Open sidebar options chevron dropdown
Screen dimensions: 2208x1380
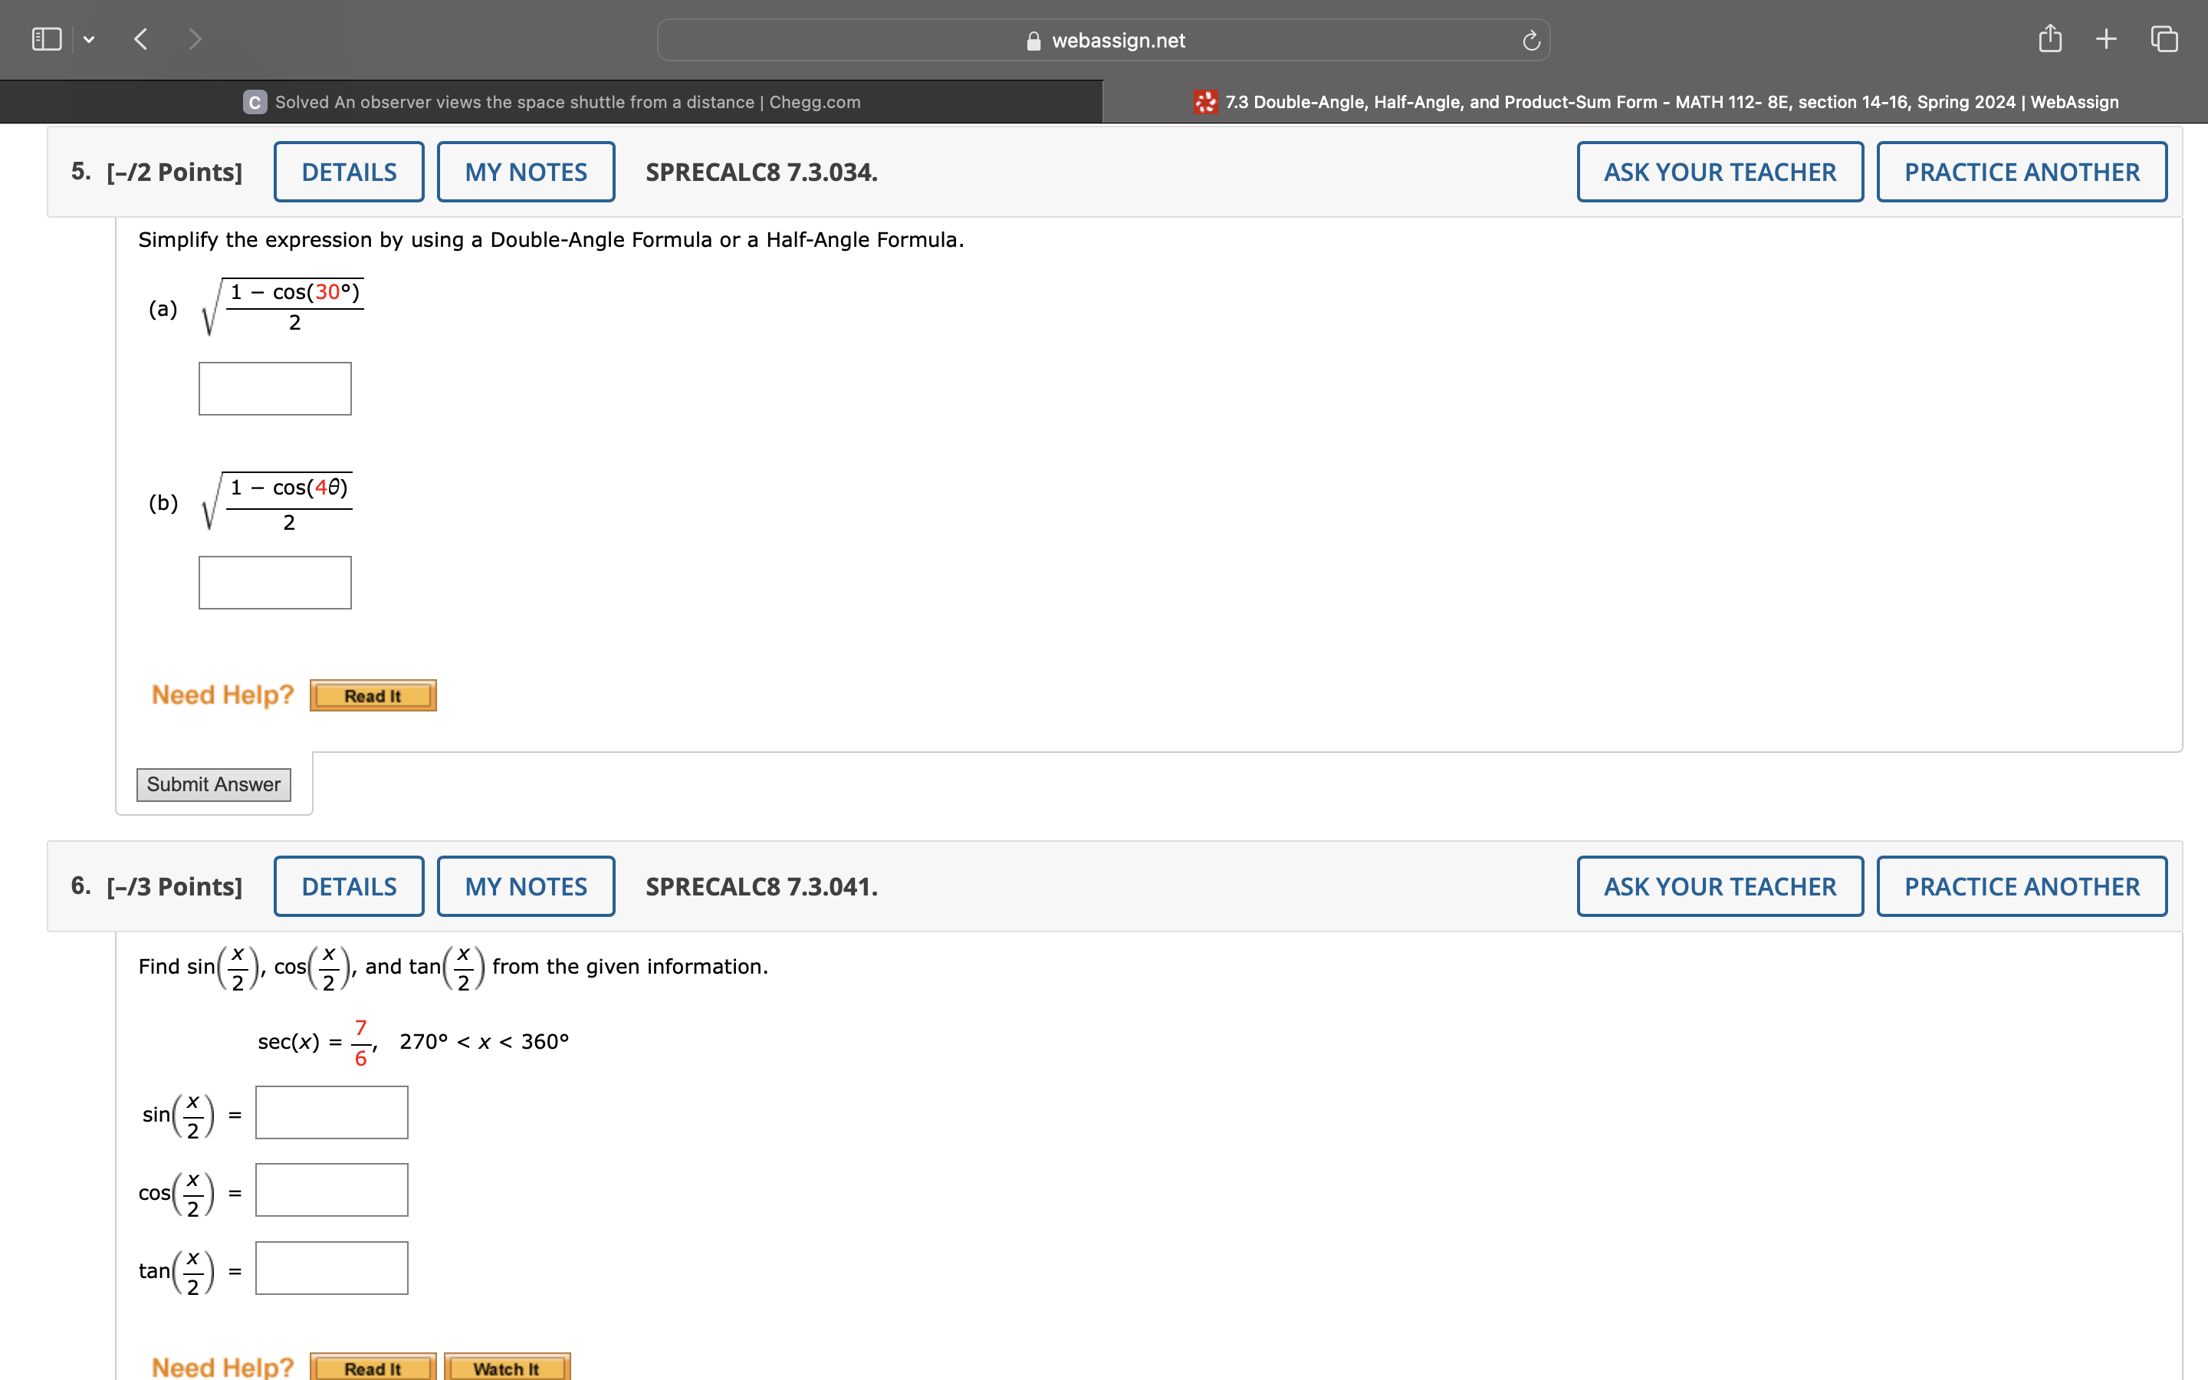88,39
